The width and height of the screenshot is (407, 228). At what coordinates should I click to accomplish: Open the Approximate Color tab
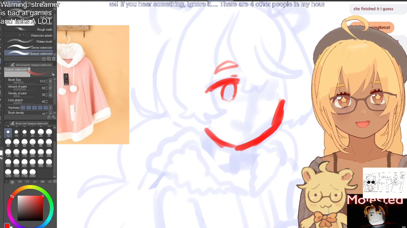[42, 182]
